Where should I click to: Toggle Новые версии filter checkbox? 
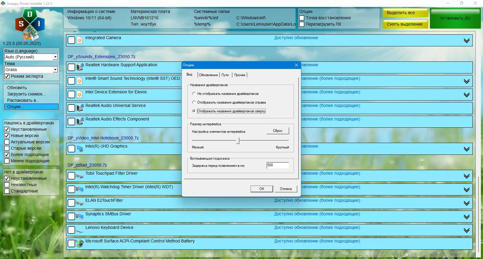point(7,136)
